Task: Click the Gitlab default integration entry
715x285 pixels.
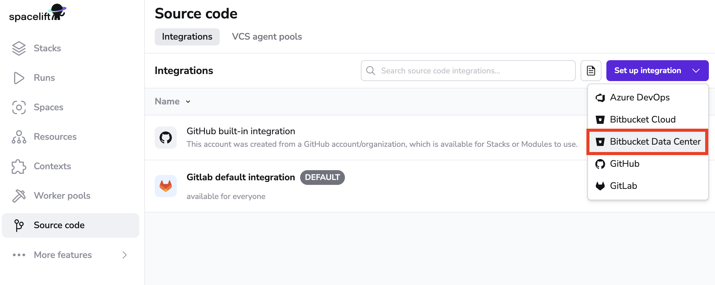Action: tap(240, 177)
